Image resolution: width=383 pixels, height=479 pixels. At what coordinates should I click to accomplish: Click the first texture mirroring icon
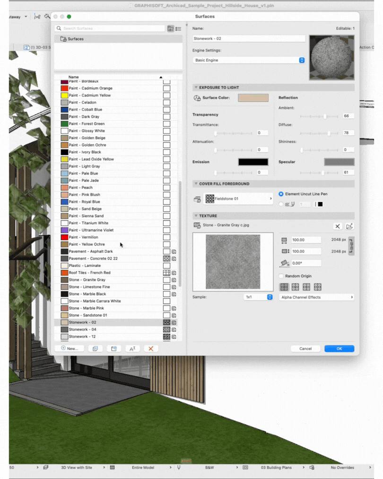click(x=284, y=287)
